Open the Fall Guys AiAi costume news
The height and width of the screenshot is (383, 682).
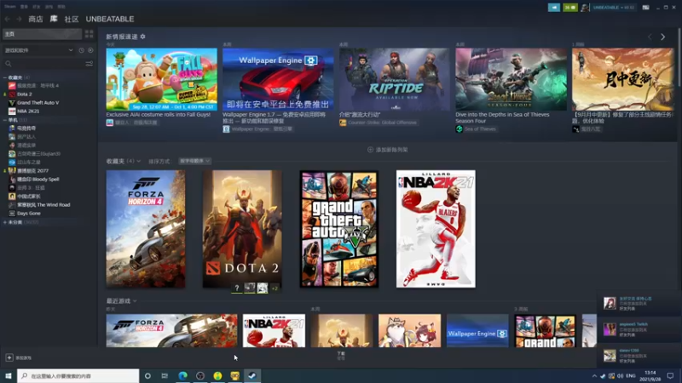point(161,79)
